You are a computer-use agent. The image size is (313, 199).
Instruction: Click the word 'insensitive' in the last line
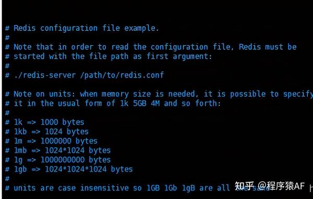click(104, 188)
